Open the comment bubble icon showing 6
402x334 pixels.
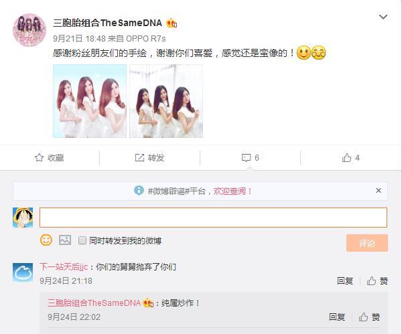(246, 157)
